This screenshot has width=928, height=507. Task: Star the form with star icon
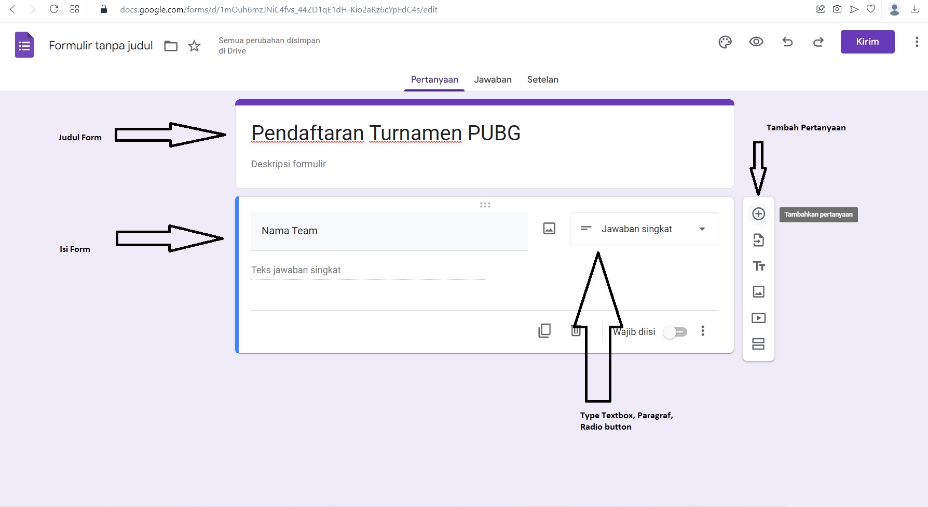[x=194, y=46]
